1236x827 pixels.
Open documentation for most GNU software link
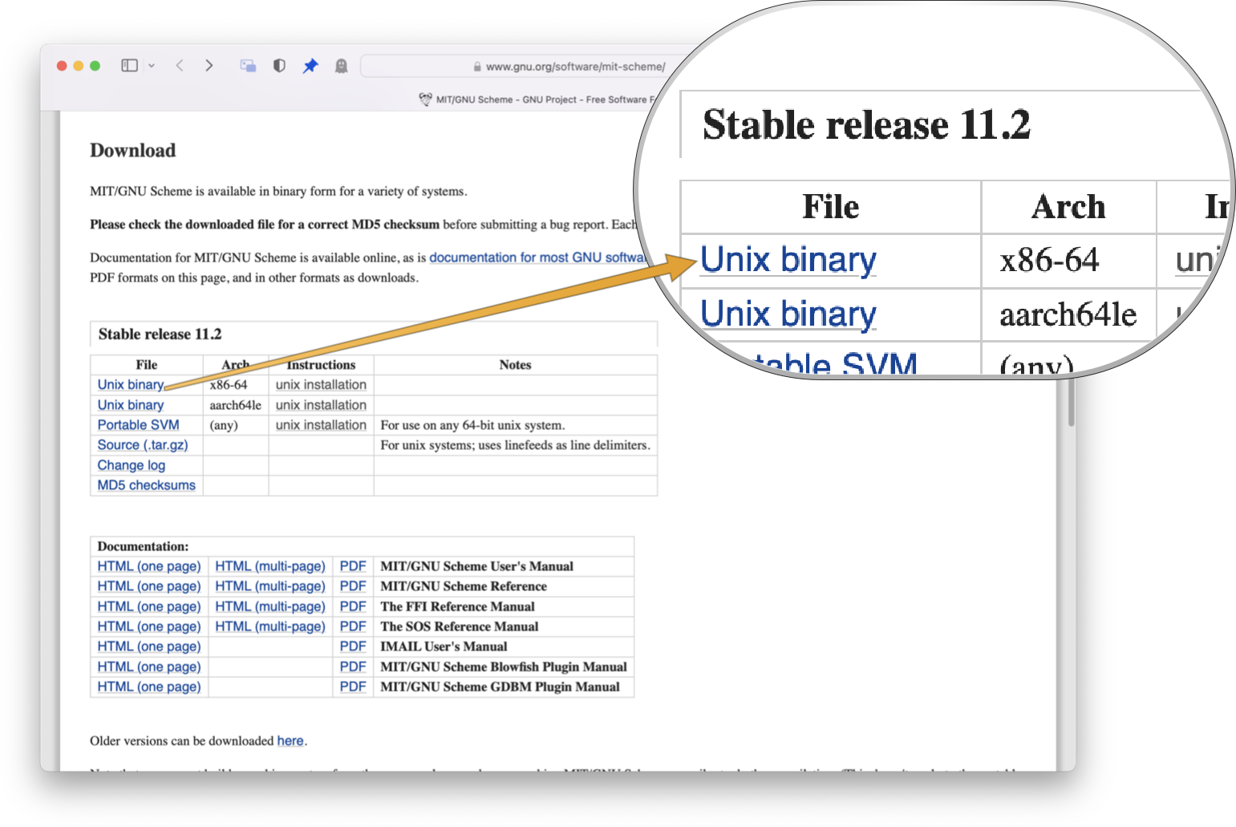coord(537,257)
